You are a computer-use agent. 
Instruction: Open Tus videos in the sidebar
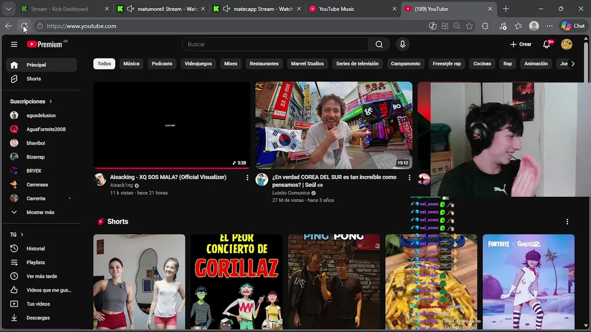pos(41,304)
